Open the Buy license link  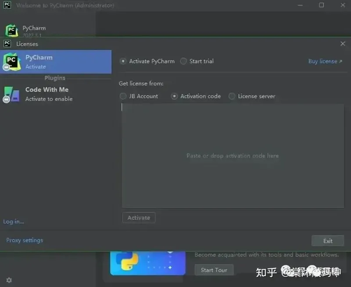point(325,61)
